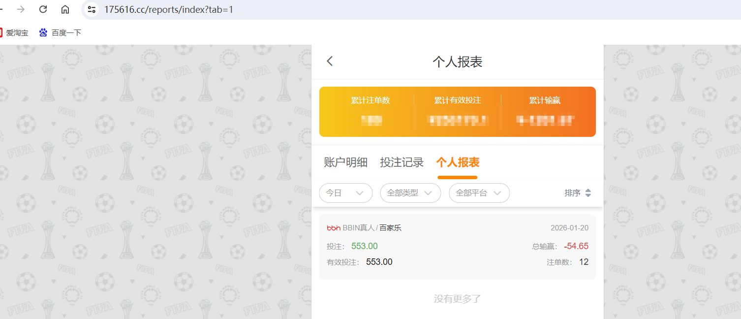Click the 排序 sort arrows icon
This screenshot has width=741, height=319.
pos(587,193)
